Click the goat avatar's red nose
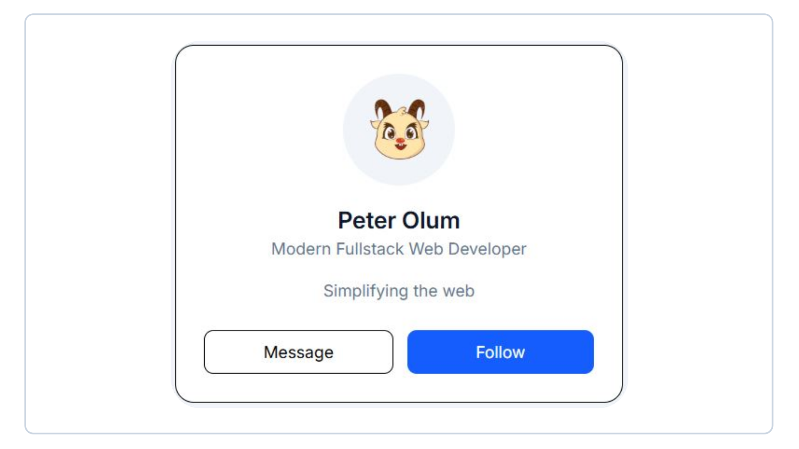 [x=400, y=141]
